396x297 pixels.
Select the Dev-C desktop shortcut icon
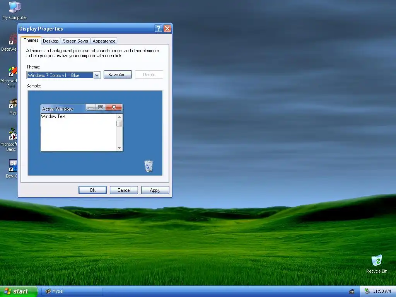[x=12, y=169]
